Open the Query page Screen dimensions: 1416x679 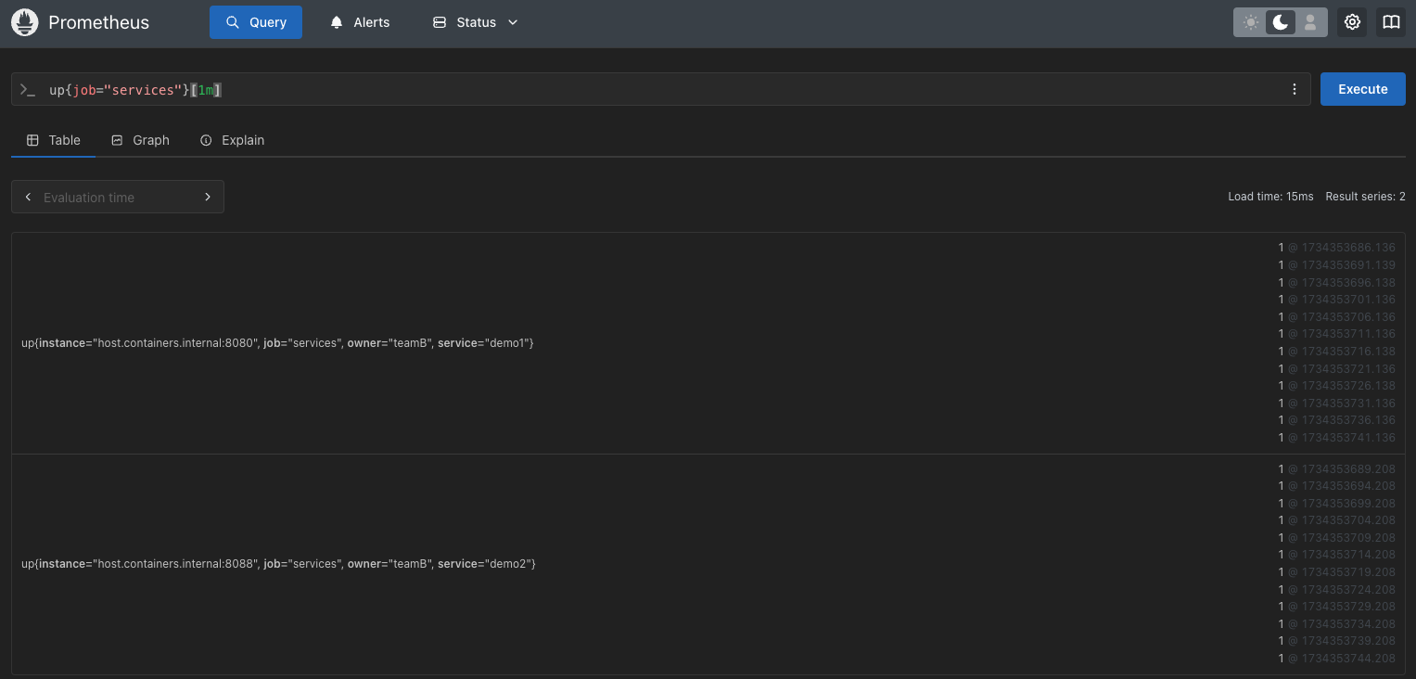click(256, 22)
